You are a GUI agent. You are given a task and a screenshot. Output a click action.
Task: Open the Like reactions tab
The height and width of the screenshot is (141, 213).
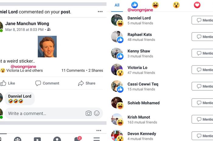tap(134, 5)
